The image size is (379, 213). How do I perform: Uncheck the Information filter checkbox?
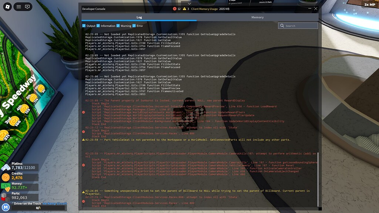point(98,26)
